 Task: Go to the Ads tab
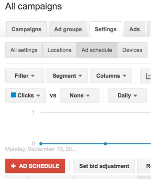[x=135, y=29]
